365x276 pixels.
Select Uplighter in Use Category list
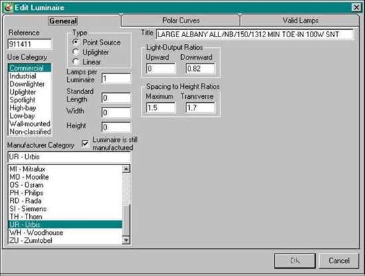[x=30, y=92]
